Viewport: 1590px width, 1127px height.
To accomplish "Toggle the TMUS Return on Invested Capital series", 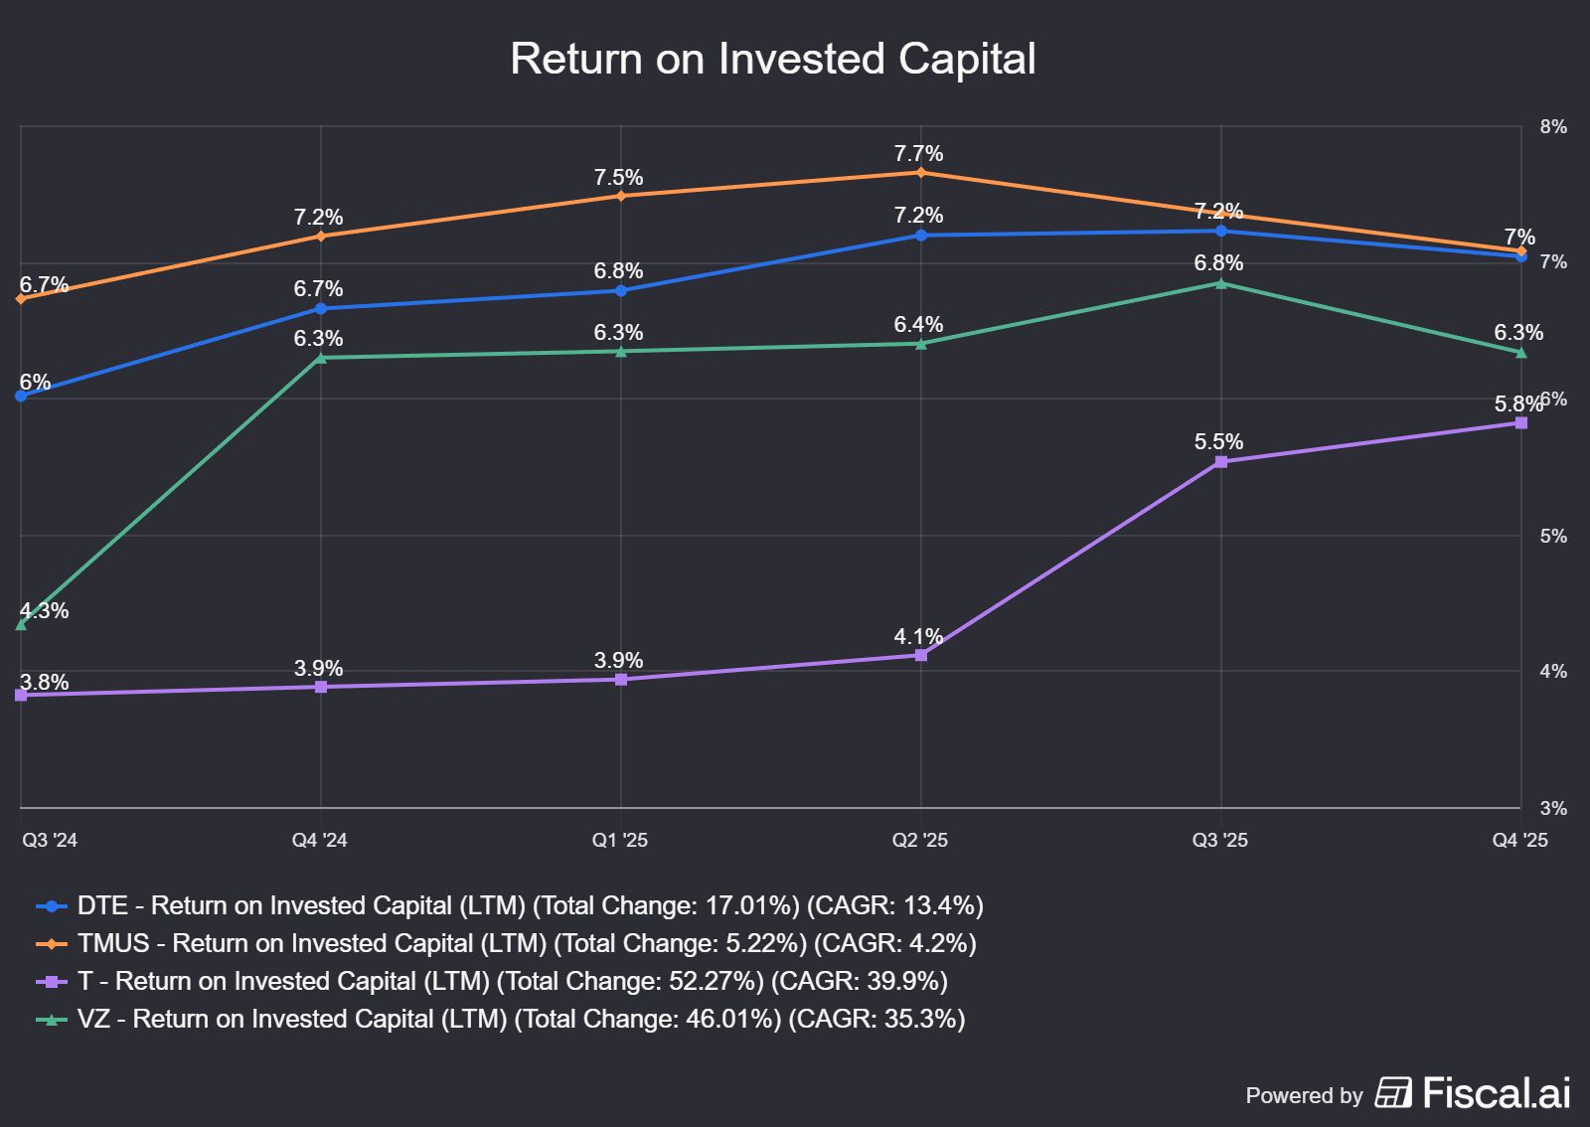I will pyautogui.click(x=527, y=944).
